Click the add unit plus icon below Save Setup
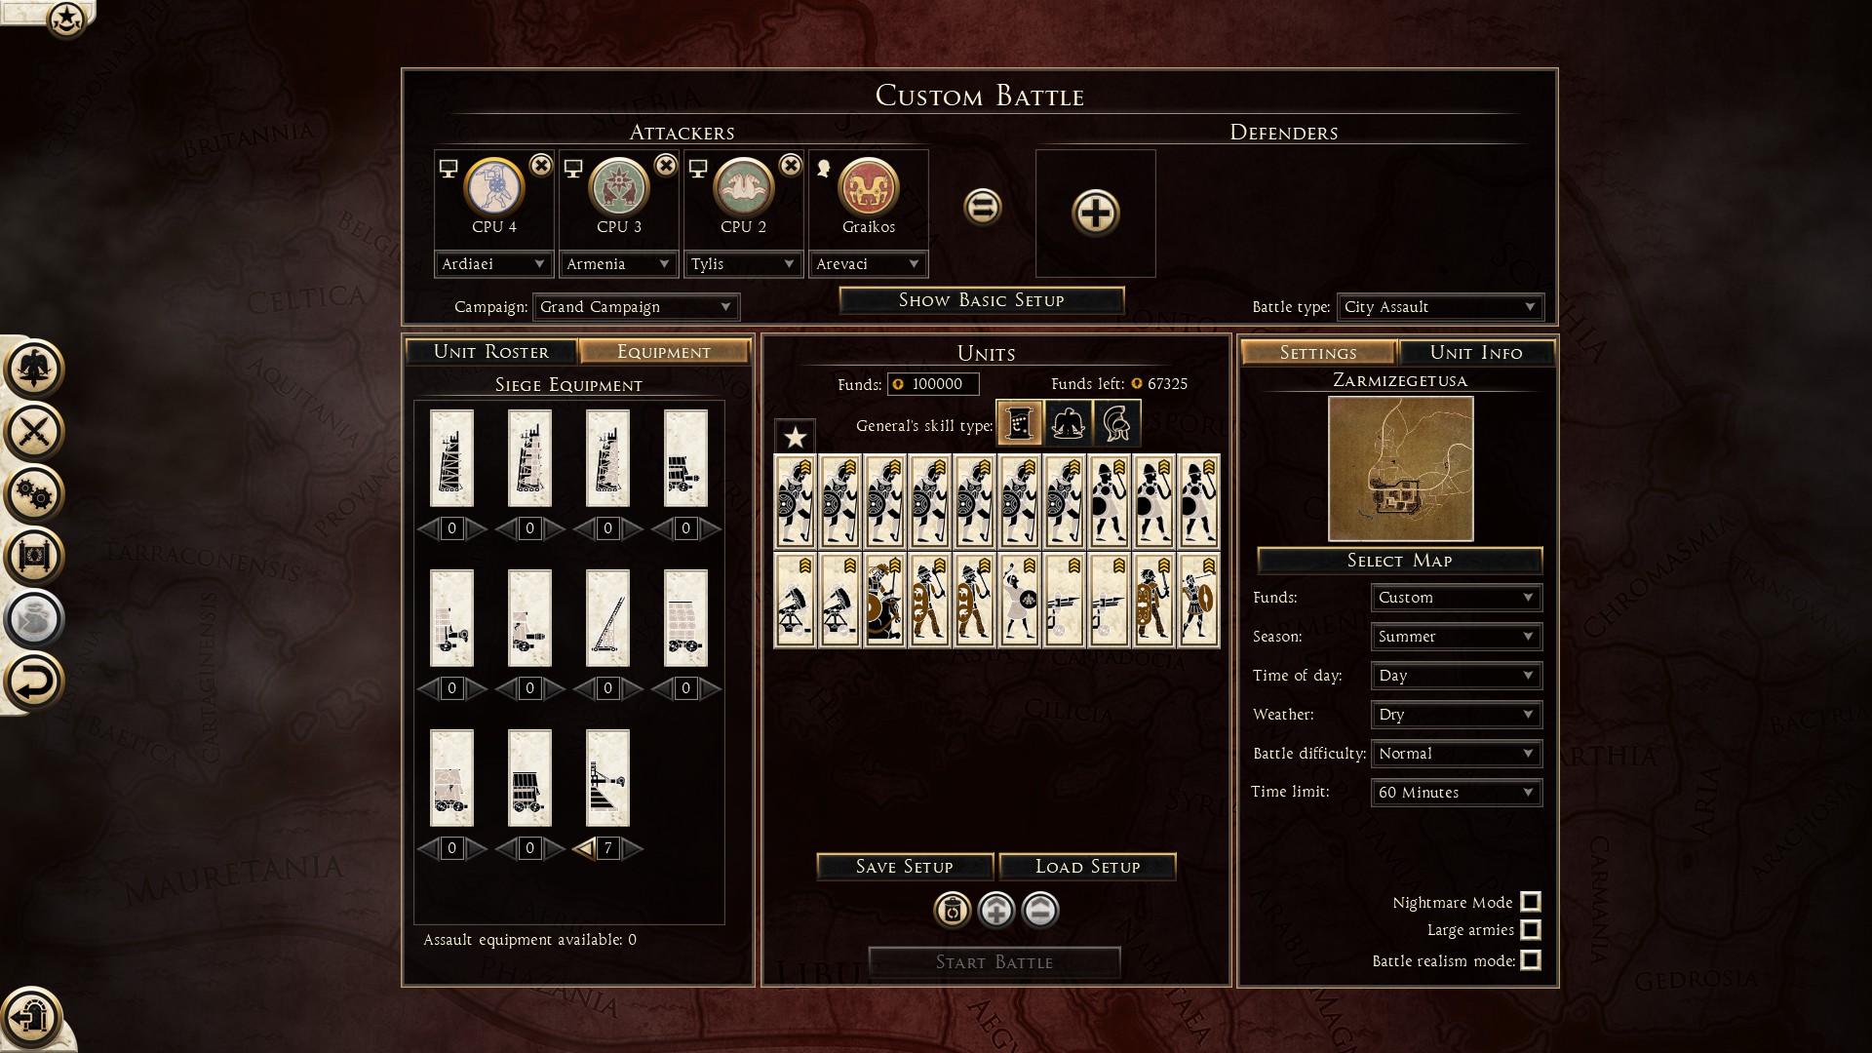This screenshot has width=1872, height=1053. coord(995,911)
